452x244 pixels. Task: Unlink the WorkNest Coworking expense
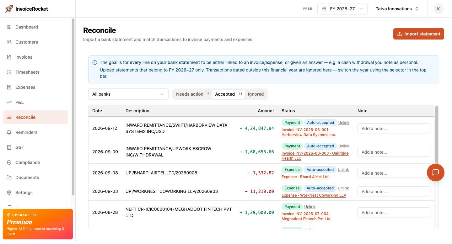click(343, 188)
